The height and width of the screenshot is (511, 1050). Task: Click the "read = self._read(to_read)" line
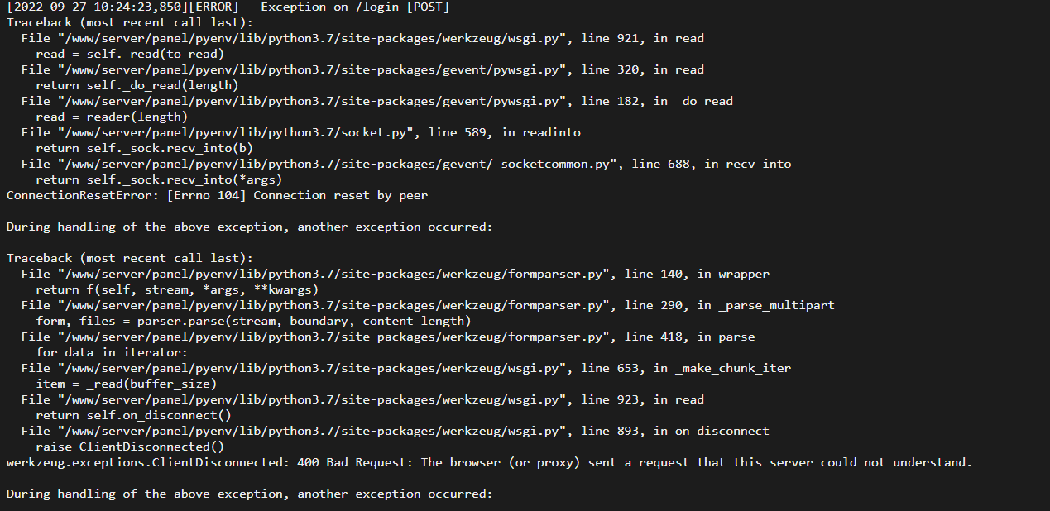(x=130, y=55)
